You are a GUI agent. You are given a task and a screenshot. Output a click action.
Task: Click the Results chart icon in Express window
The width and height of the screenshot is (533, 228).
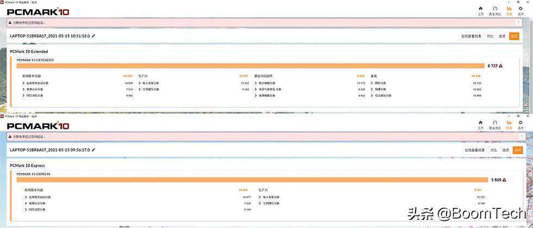point(509,124)
